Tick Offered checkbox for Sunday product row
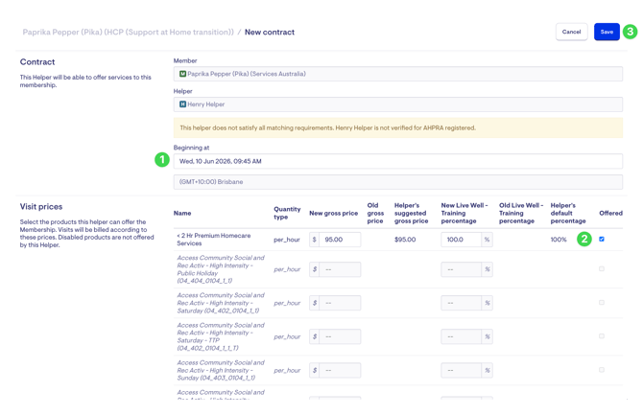The image size is (643, 415). [602, 370]
